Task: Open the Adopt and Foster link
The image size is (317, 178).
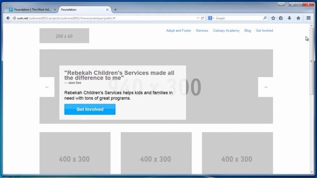Action: [x=178, y=31]
